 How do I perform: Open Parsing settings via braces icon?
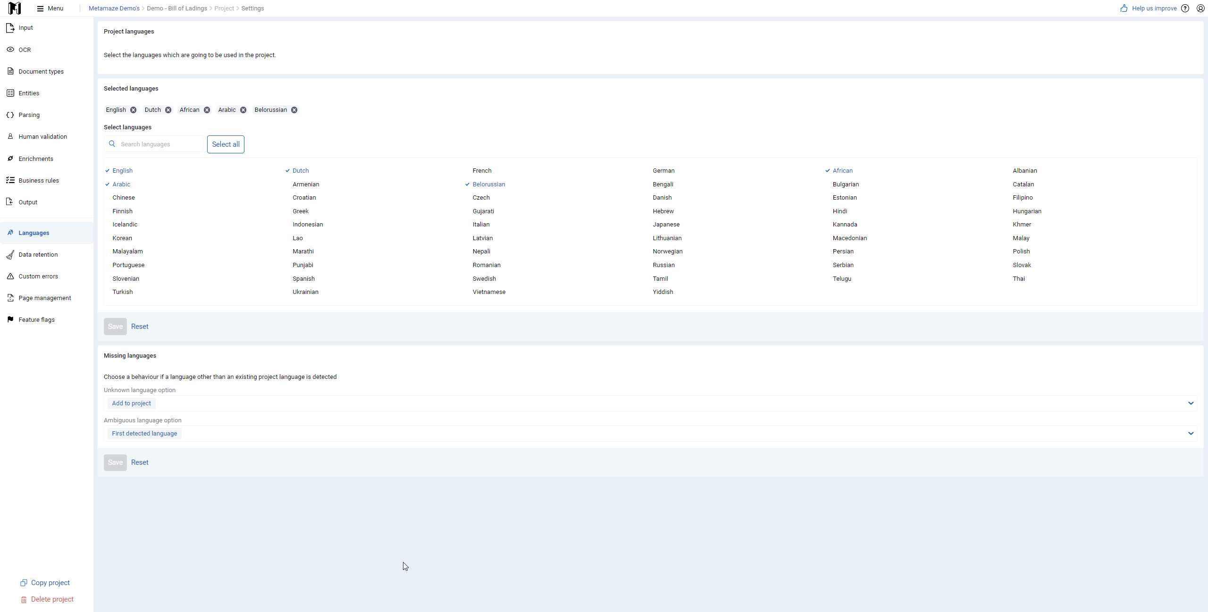coord(10,115)
